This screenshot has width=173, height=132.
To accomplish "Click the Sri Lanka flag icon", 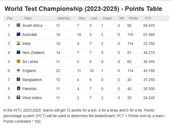I will tap(18, 61).
